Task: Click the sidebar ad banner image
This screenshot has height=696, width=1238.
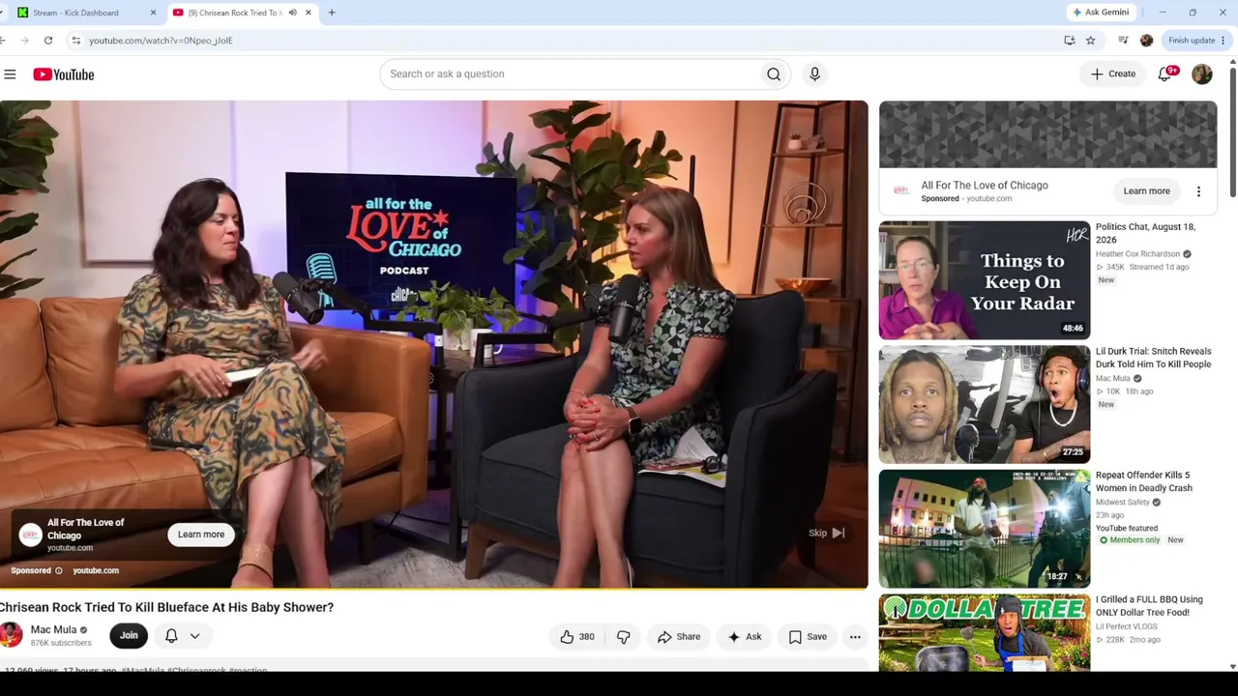Action: coord(1047,134)
